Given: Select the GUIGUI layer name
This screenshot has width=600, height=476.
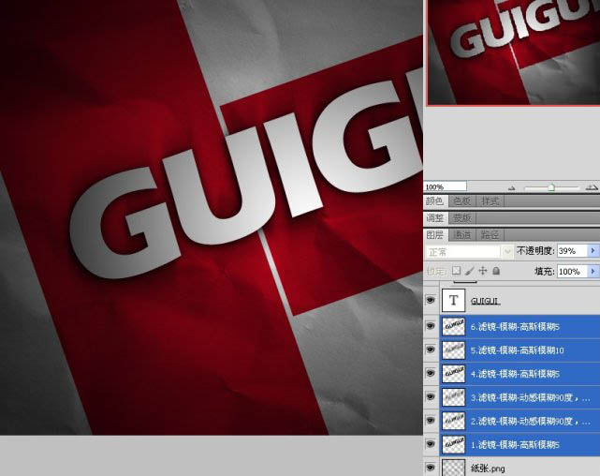Looking at the screenshot, I should pos(486,301).
